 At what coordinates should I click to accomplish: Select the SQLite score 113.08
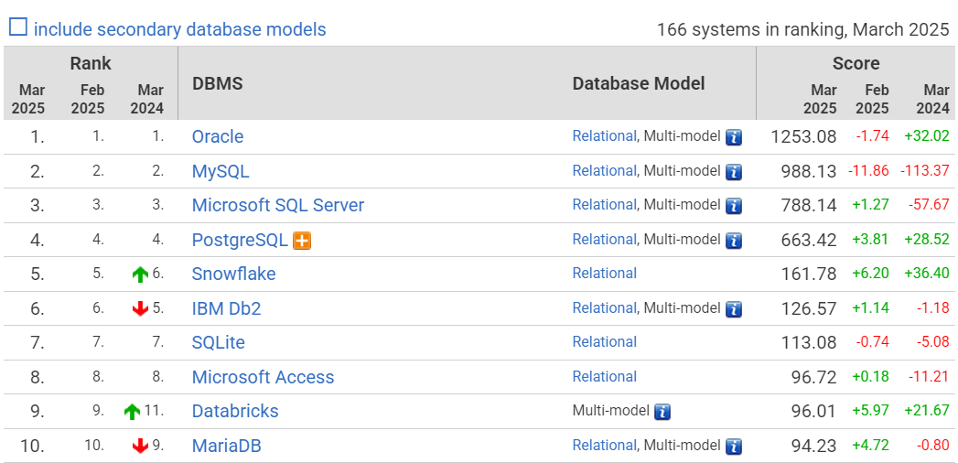pyautogui.click(x=809, y=343)
